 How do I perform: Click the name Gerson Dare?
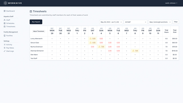[x=35, y=43]
